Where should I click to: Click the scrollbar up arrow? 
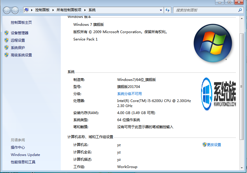coord(242,19)
